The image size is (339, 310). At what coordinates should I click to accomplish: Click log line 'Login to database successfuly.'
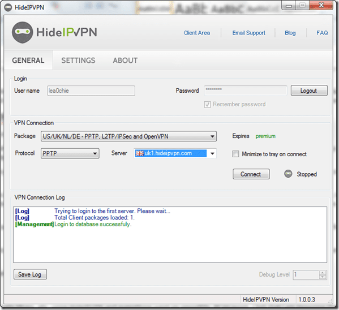click(93, 224)
